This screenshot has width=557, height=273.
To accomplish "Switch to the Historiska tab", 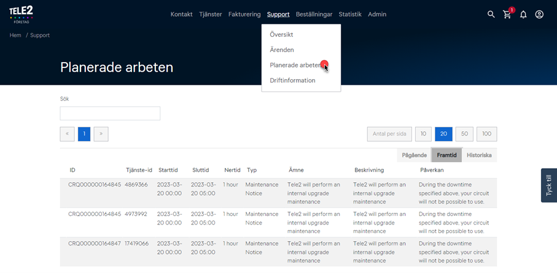I will point(479,155).
